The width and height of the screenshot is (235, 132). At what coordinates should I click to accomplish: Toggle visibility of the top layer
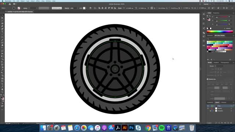[208, 106]
